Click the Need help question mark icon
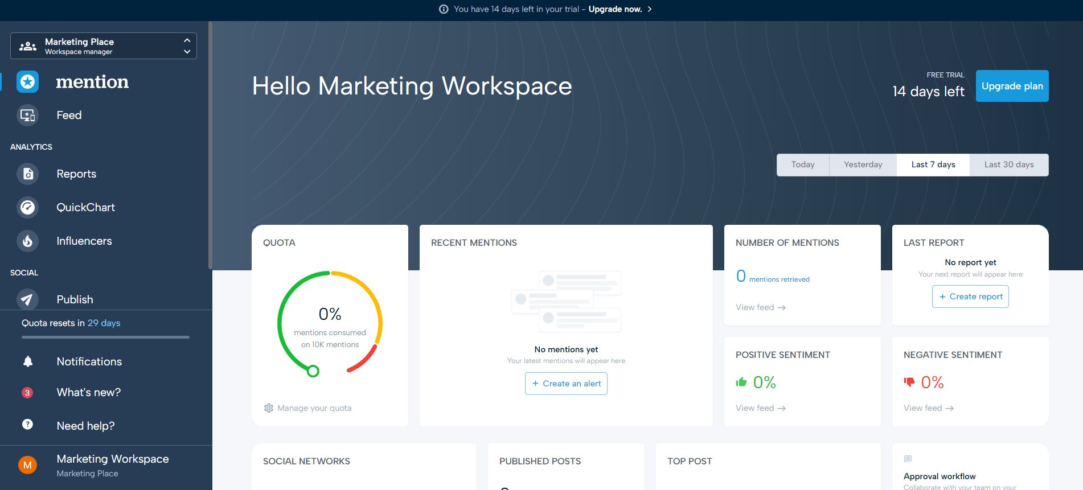The width and height of the screenshot is (1083, 490). tap(27, 424)
